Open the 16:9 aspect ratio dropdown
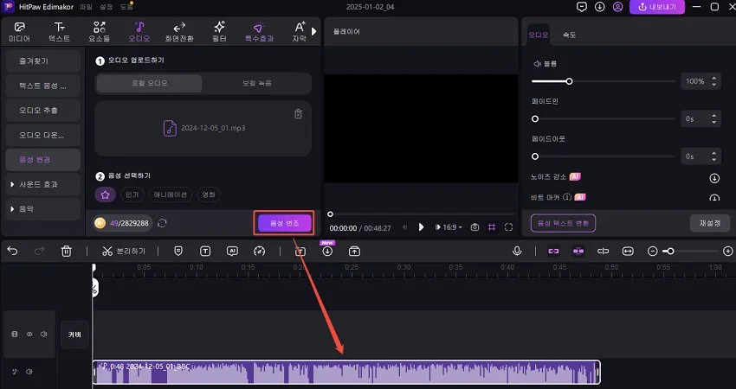 [x=451, y=226]
